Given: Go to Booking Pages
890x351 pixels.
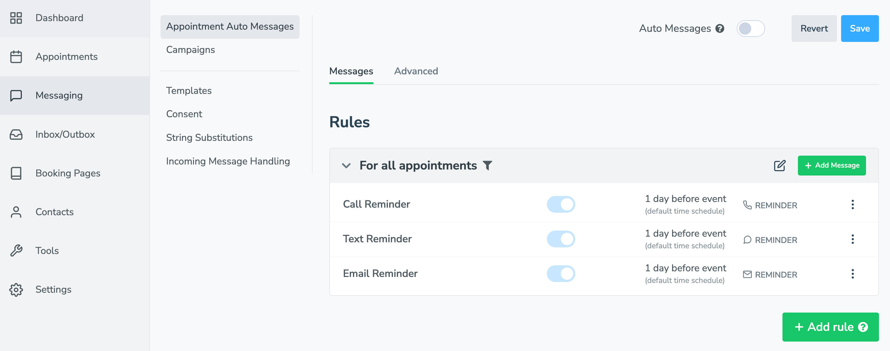Looking at the screenshot, I should click(x=68, y=173).
